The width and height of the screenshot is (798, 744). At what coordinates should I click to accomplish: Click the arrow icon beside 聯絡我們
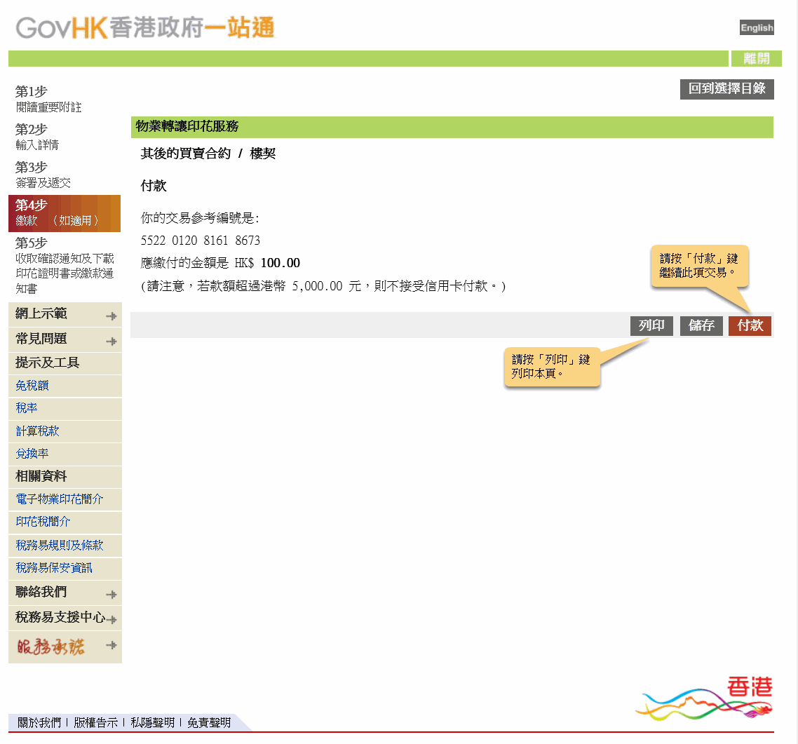click(x=111, y=593)
